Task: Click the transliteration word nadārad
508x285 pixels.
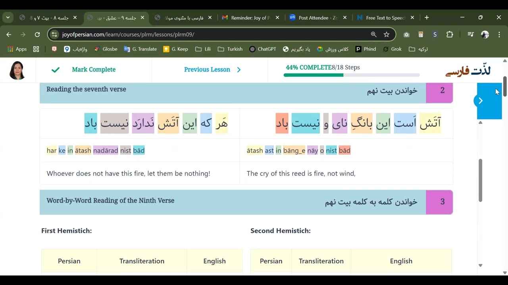Action: click(x=106, y=150)
